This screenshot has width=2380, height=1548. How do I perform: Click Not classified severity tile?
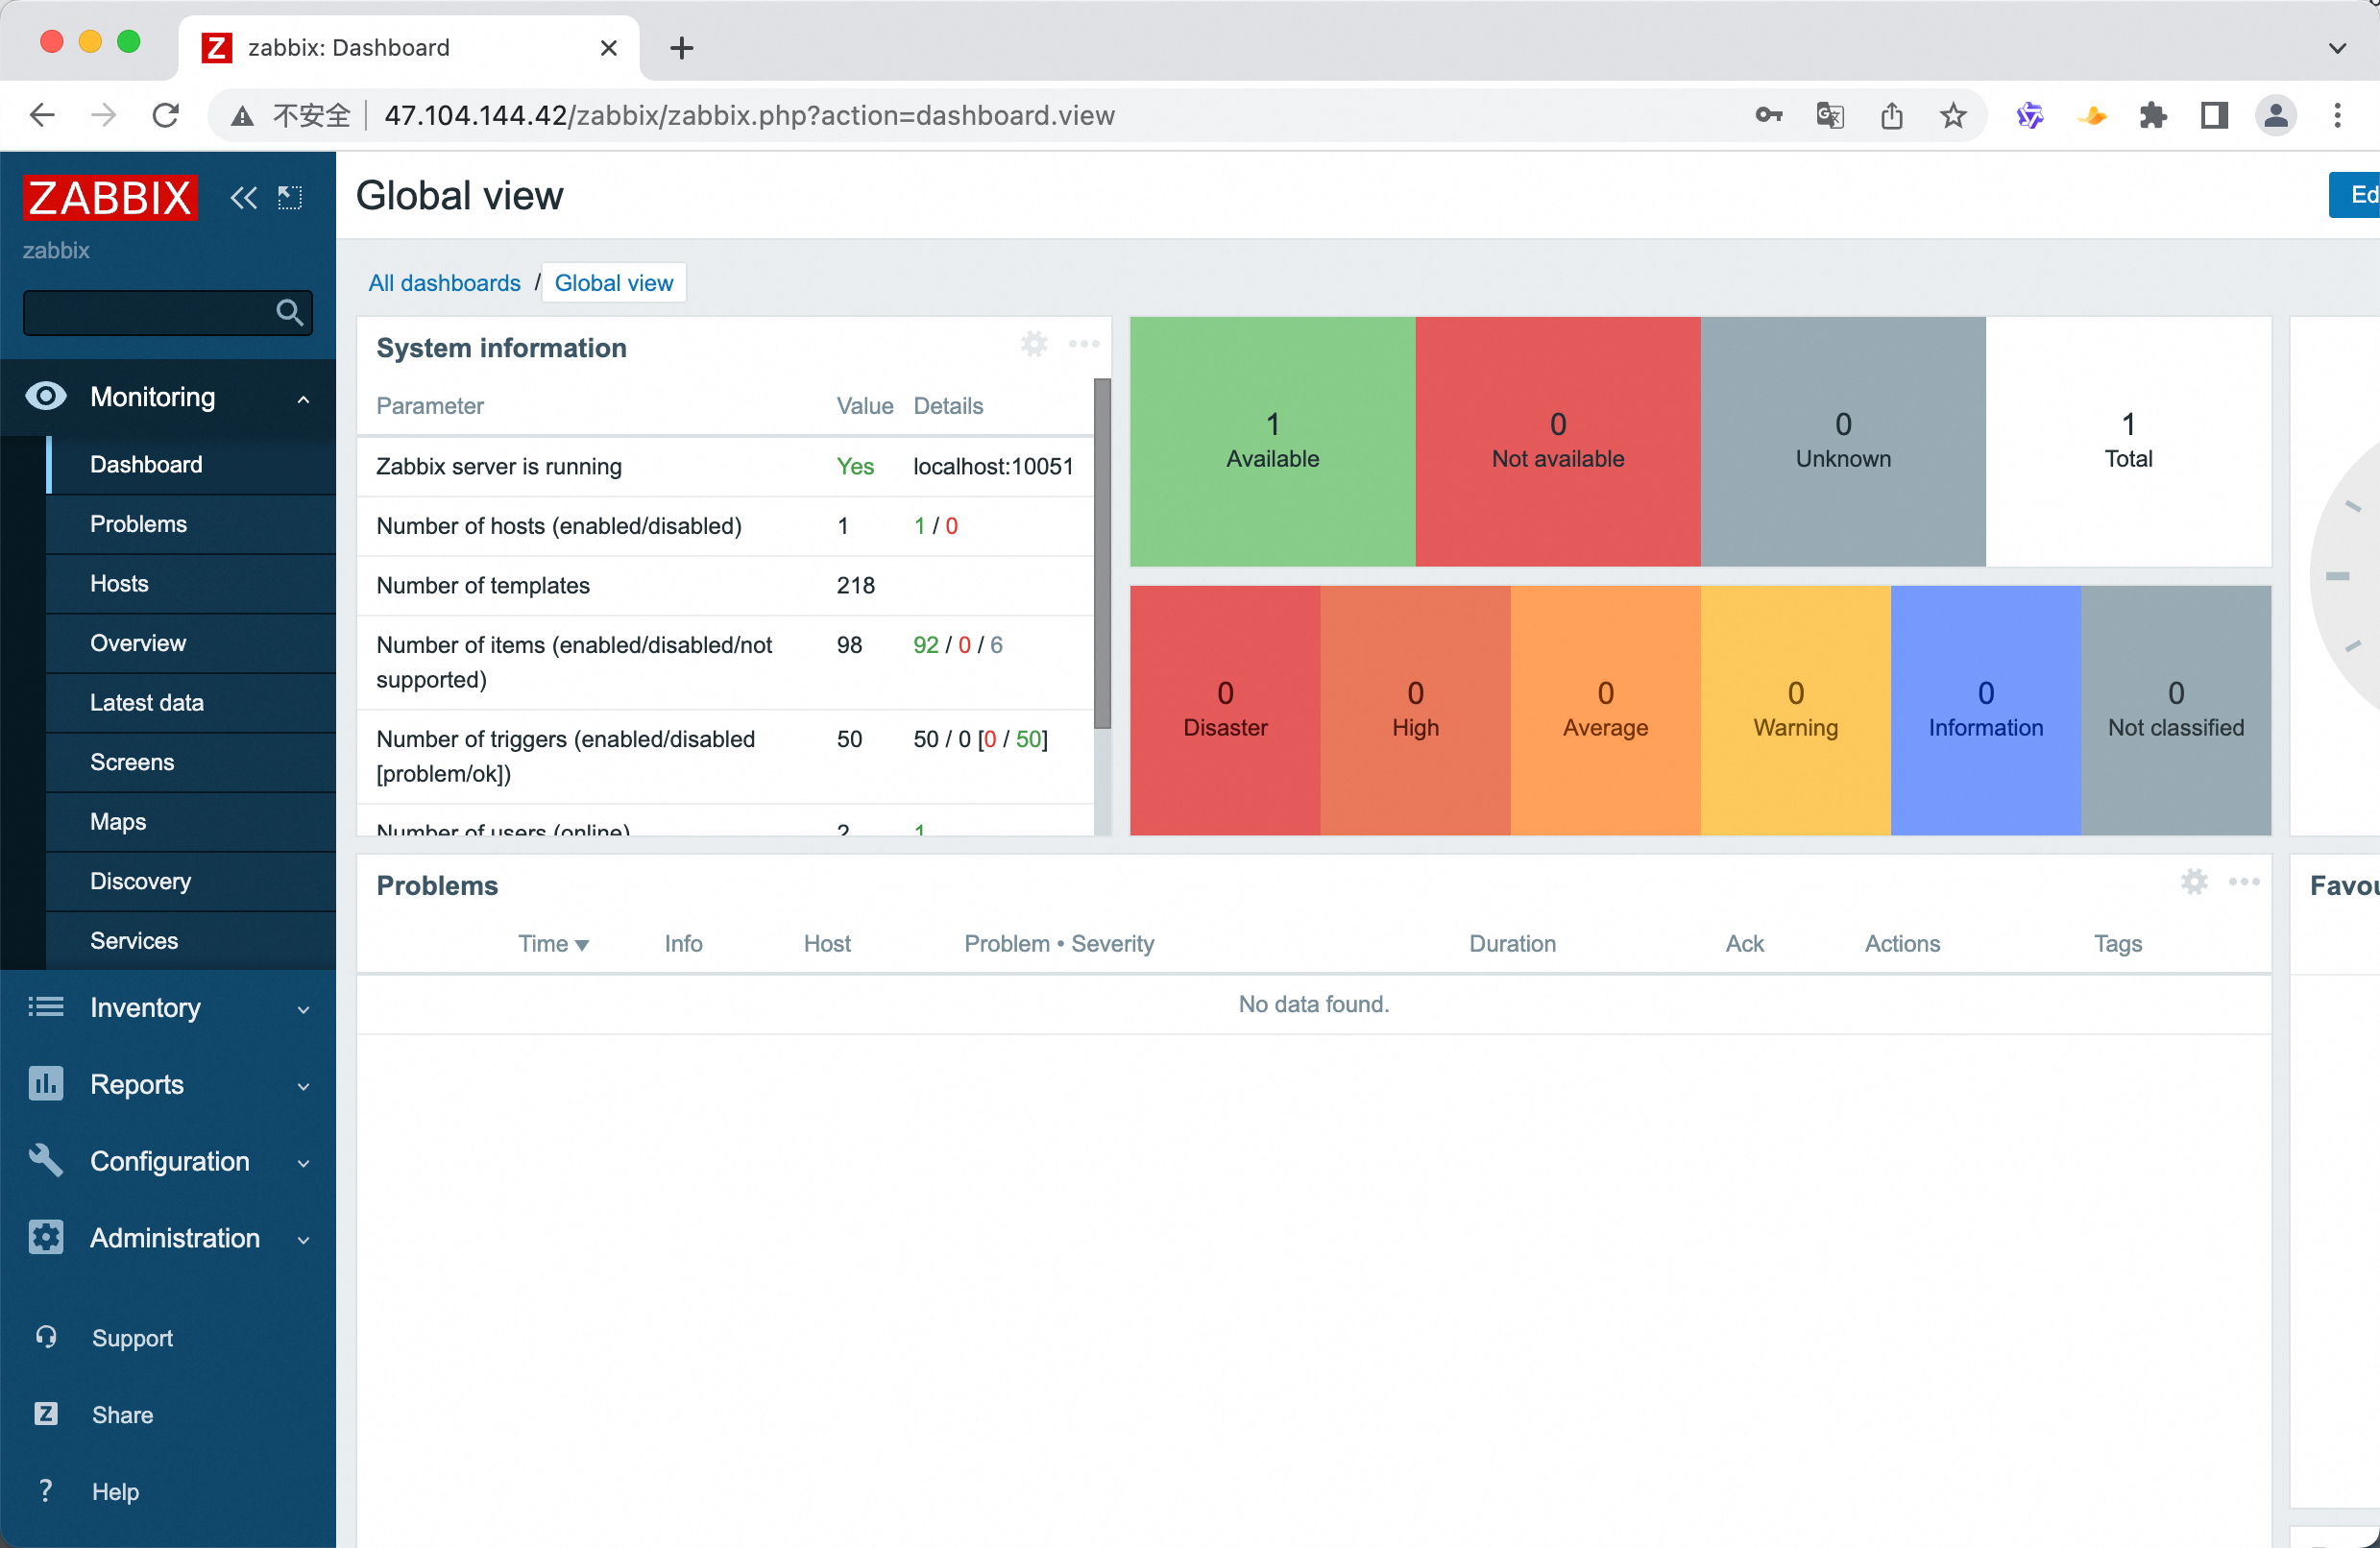[x=2176, y=710]
